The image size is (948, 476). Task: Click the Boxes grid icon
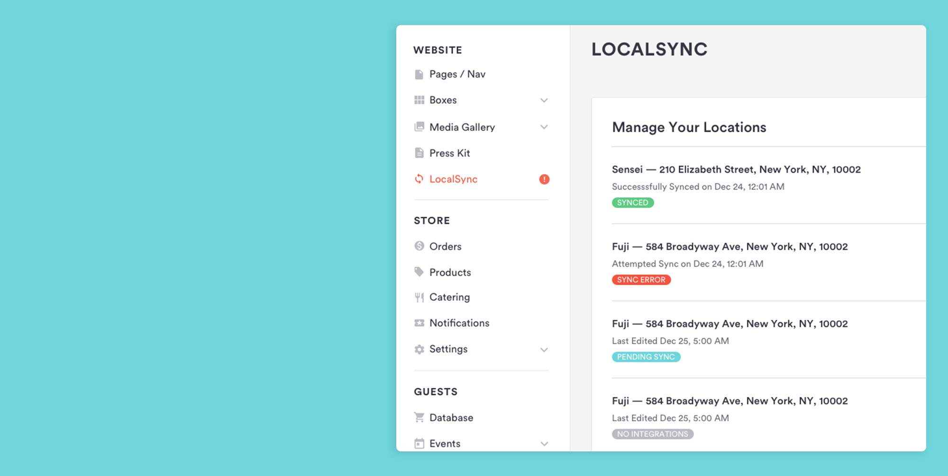point(419,100)
